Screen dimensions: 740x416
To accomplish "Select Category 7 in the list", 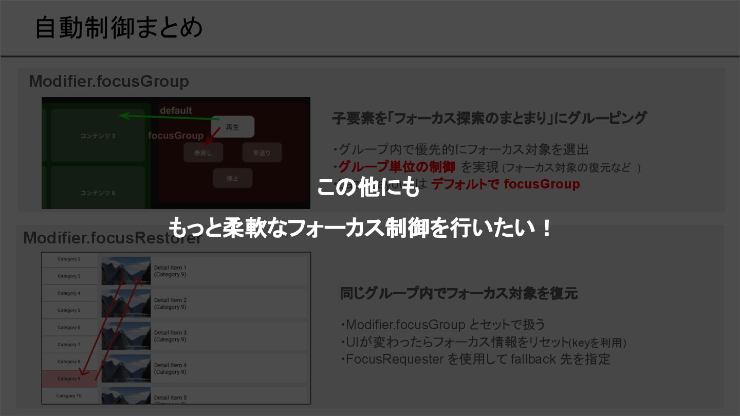I will [69, 345].
